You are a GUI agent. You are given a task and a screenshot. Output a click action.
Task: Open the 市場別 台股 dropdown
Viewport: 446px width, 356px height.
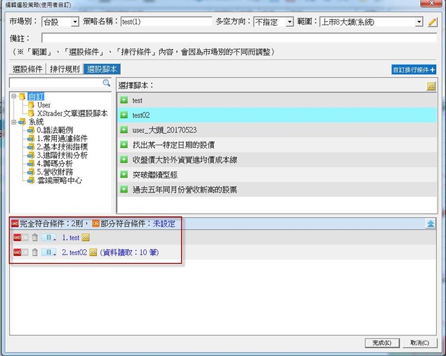click(x=75, y=22)
